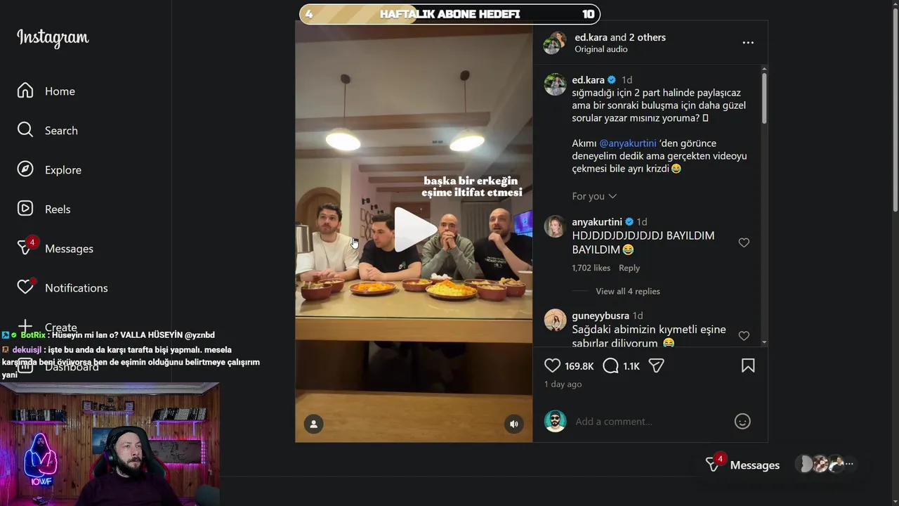899x506 pixels.
Task: Share the post with the paper-plane icon
Action: (656, 365)
